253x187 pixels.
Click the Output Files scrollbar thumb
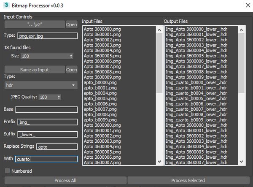click(241, 63)
